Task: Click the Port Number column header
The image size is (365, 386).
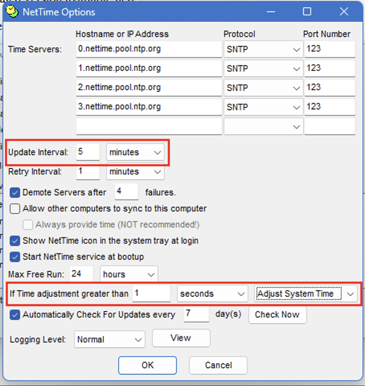Action: click(326, 34)
